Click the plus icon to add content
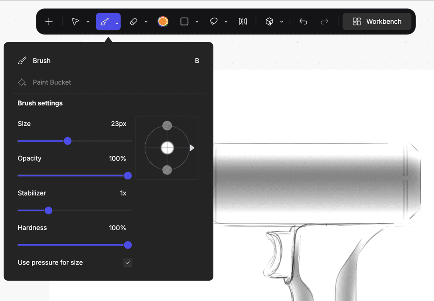Image resolution: width=434 pixels, height=301 pixels. [49, 21]
